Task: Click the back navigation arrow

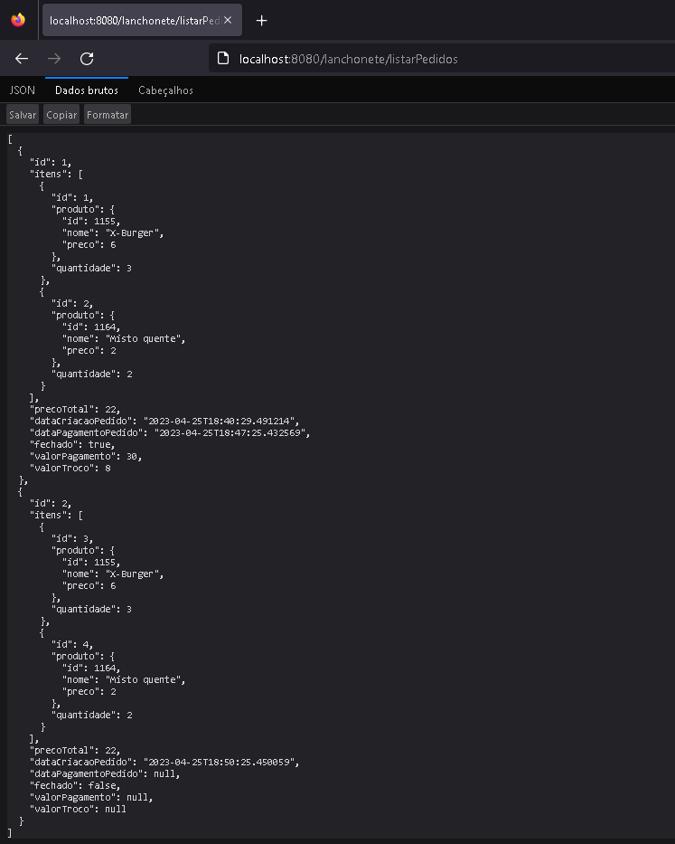Action: click(x=22, y=58)
